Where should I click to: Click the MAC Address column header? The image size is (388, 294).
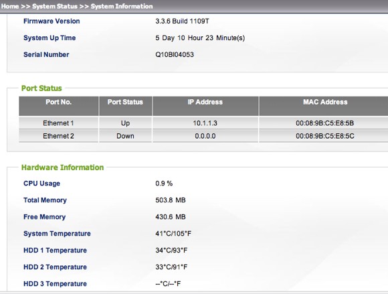325,102
